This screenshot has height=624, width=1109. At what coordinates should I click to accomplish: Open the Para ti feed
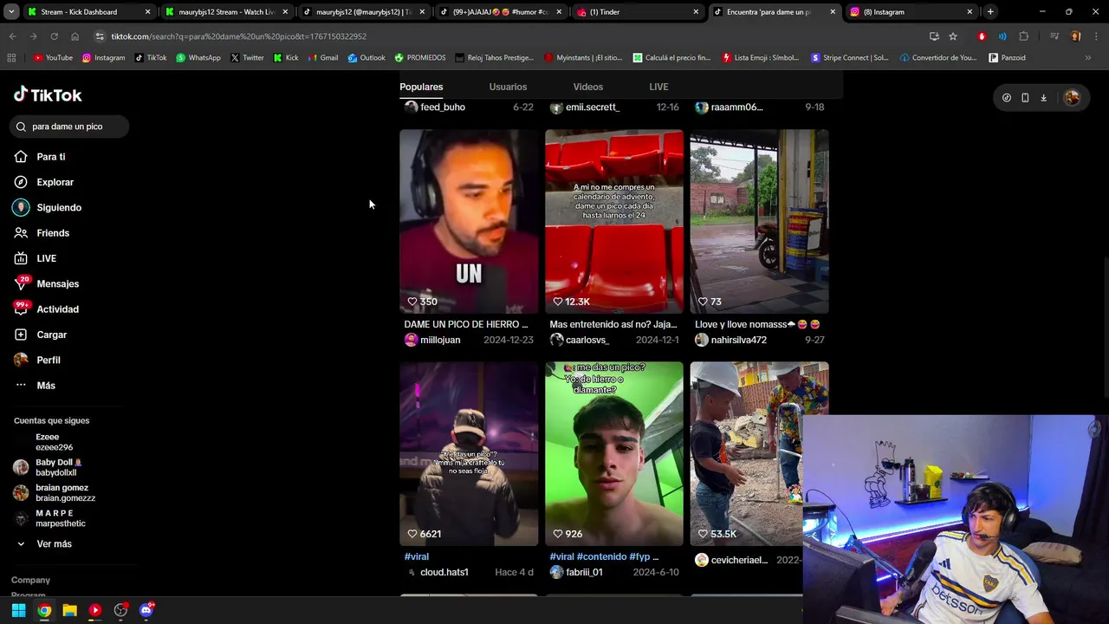(40, 157)
